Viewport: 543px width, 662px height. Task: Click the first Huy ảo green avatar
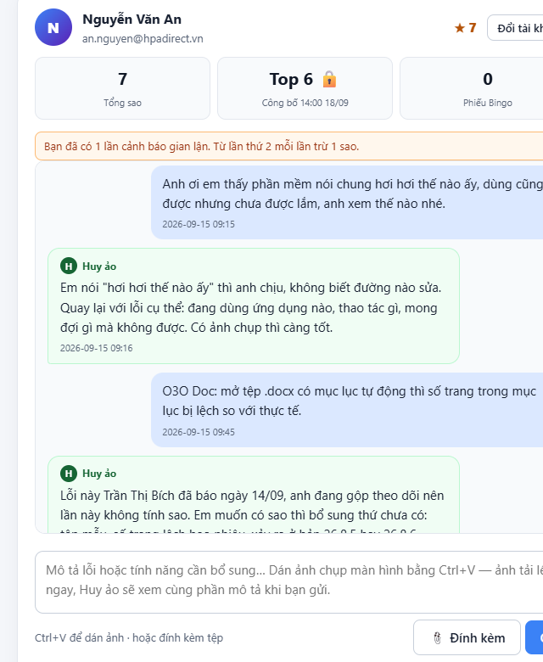point(69,266)
